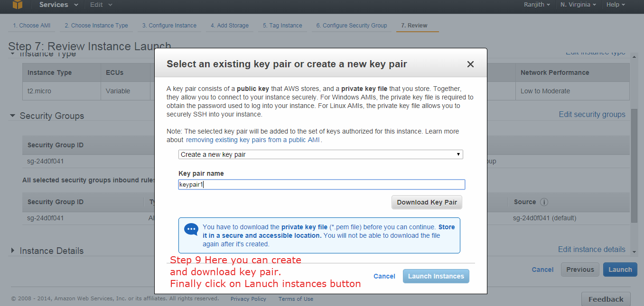Close the key pair dialog with X
Screen dimensions: 644x306
click(470, 64)
